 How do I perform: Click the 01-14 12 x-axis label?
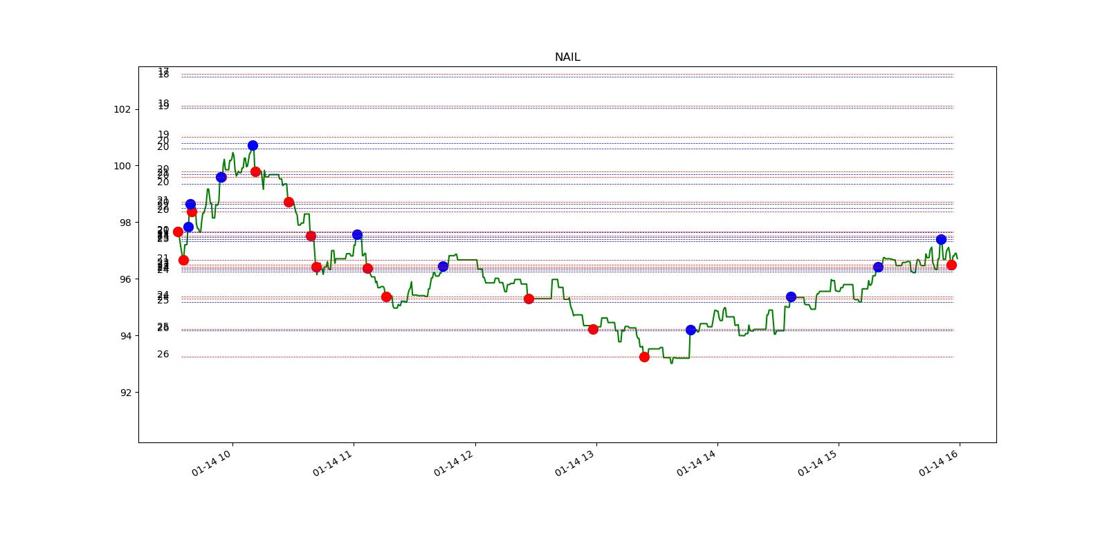(x=454, y=462)
